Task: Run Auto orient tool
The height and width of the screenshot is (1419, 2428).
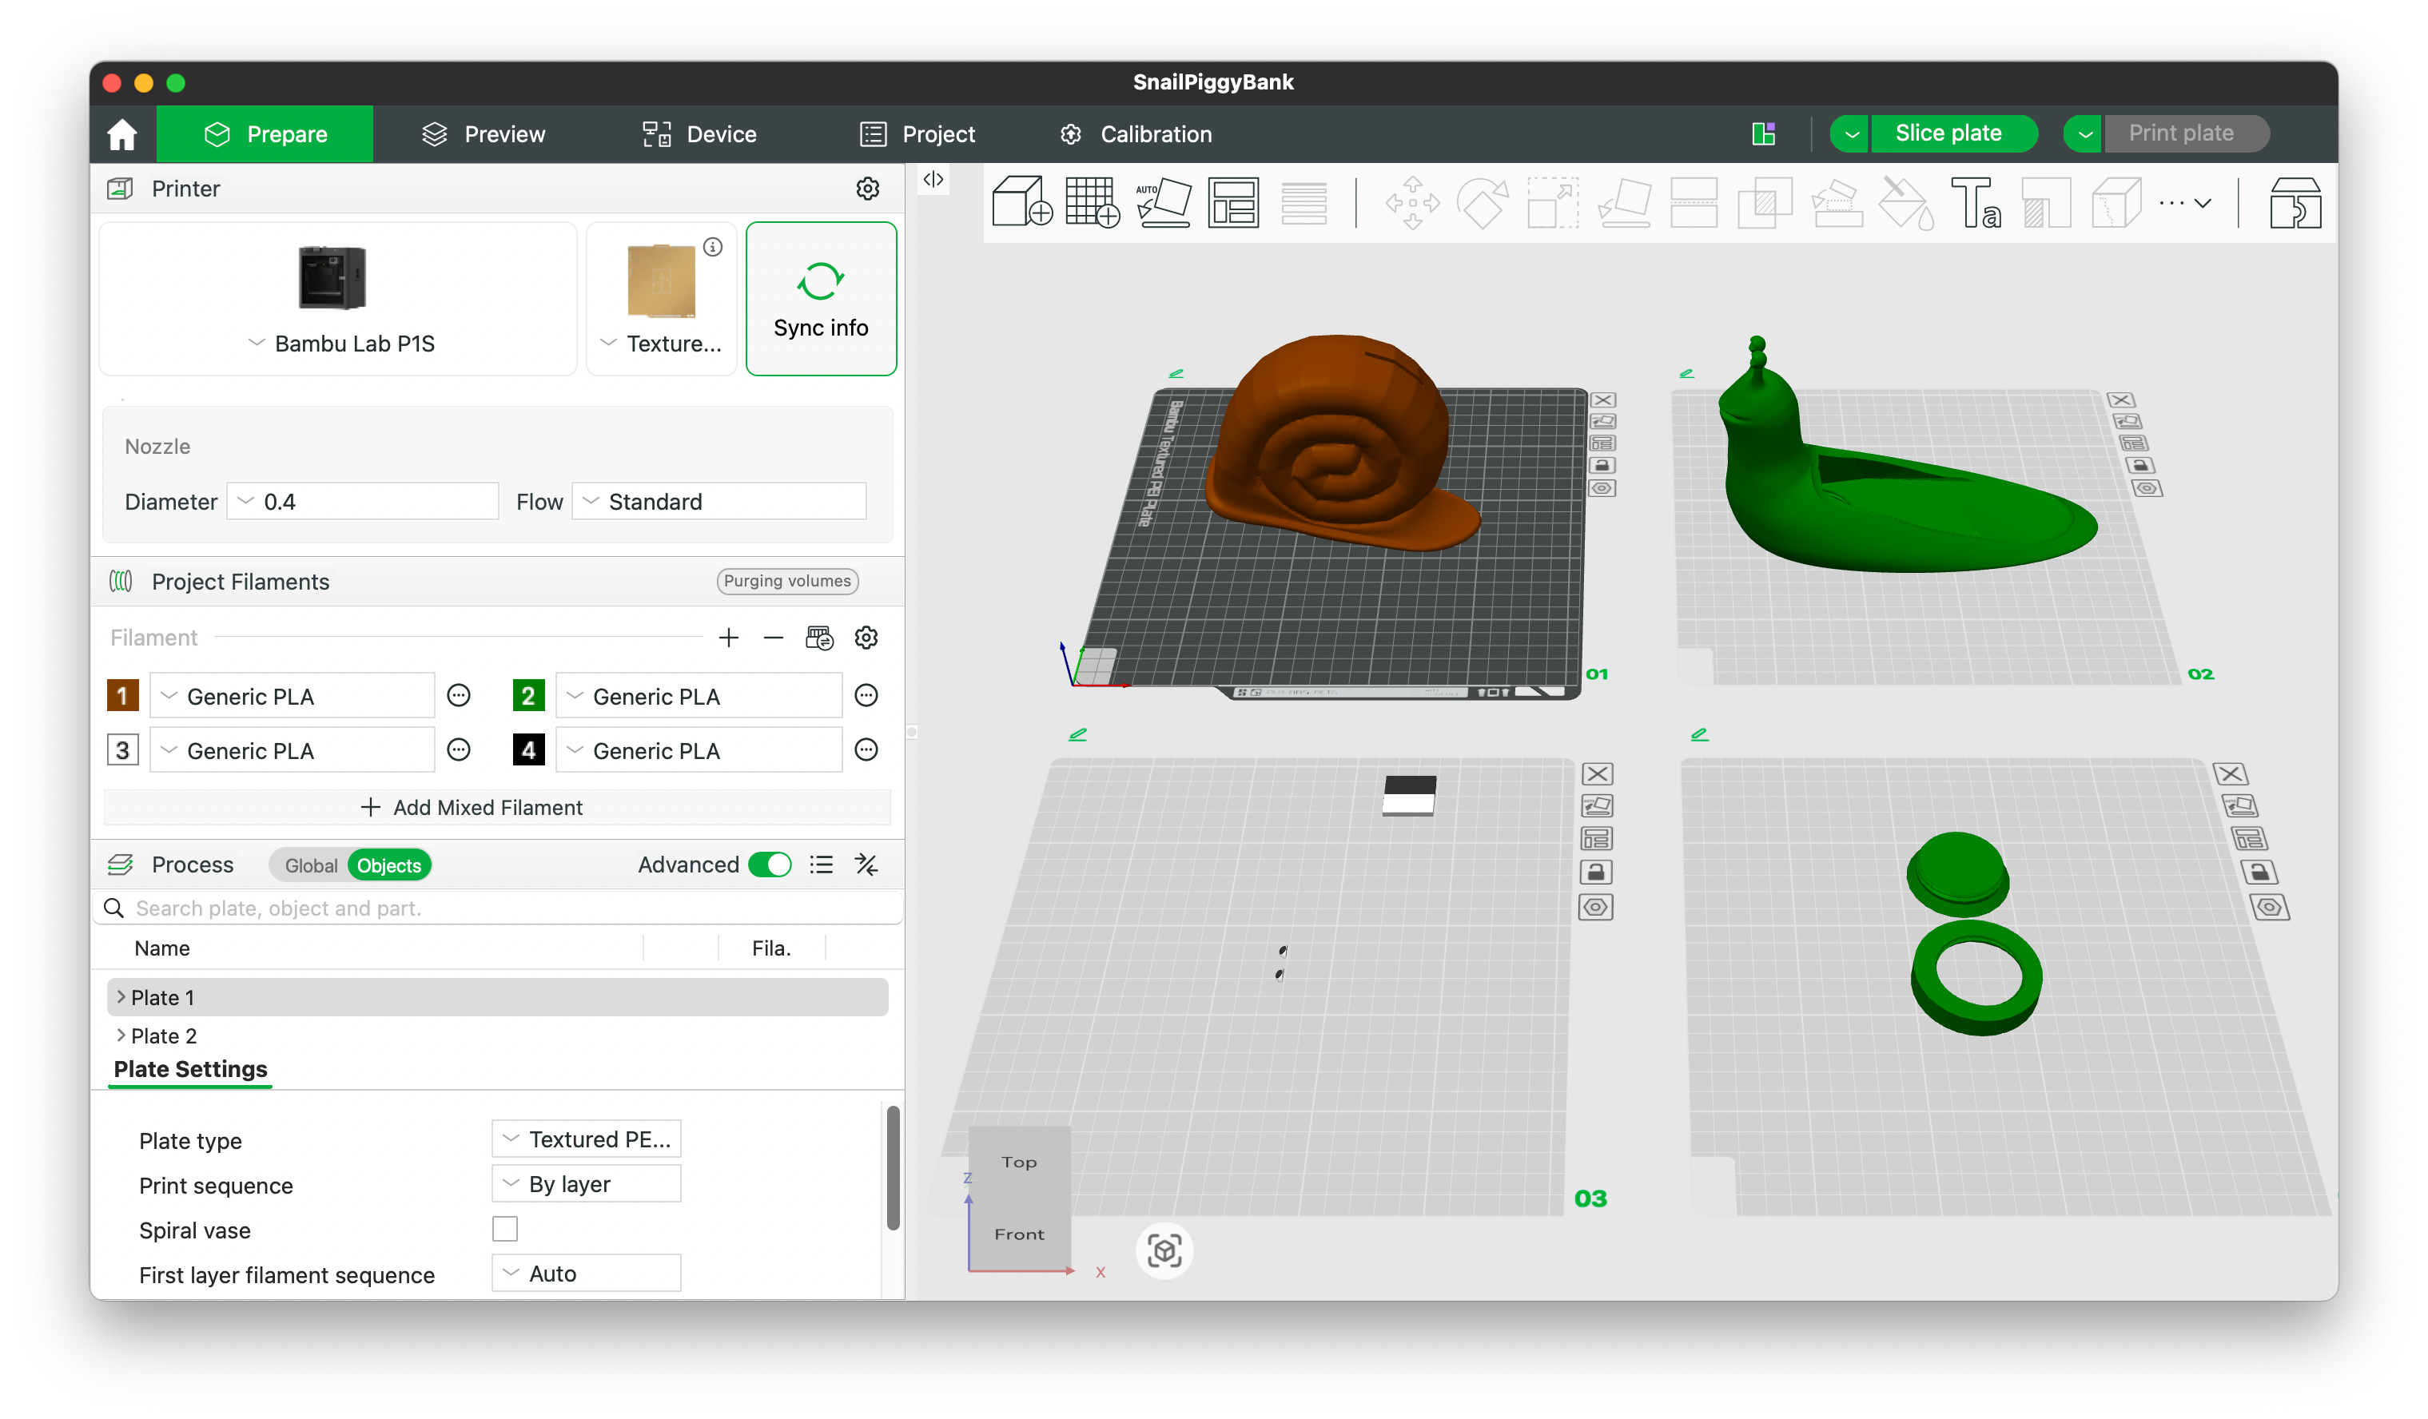Action: (1163, 202)
